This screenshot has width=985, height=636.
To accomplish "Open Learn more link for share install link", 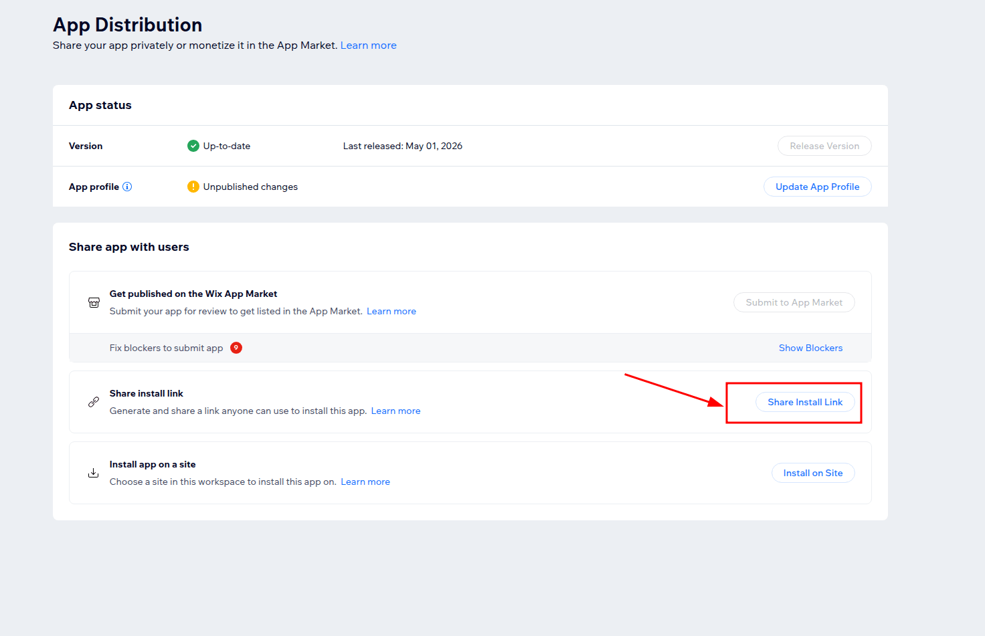I will (396, 411).
